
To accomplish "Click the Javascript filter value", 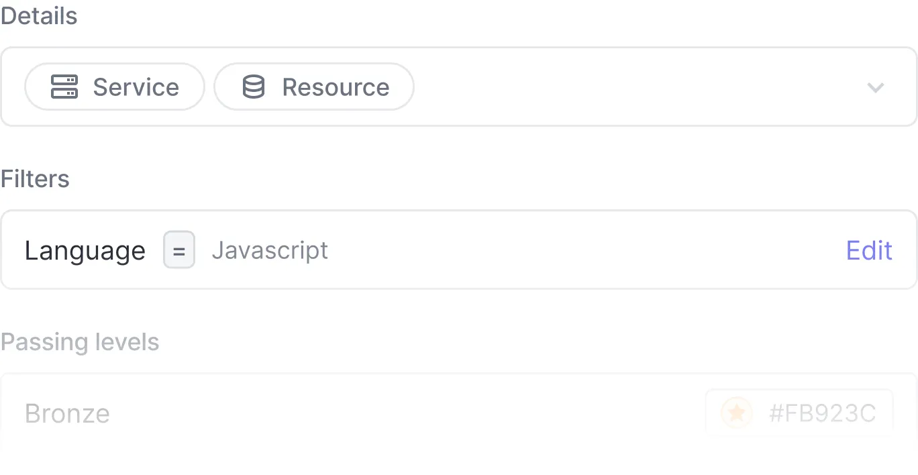I will [270, 250].
